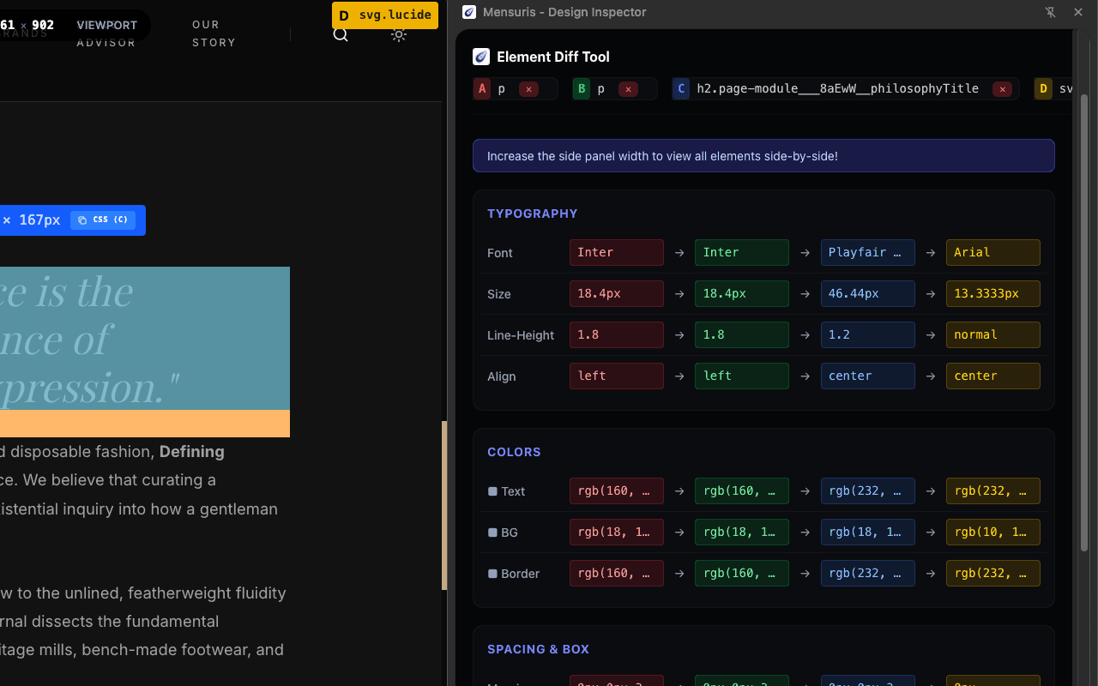Click the h2 philosophyTitle element chip label

point(838,88)
